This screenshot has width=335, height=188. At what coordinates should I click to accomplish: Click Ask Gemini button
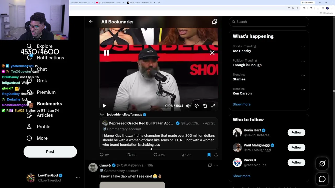pos(308,3)
